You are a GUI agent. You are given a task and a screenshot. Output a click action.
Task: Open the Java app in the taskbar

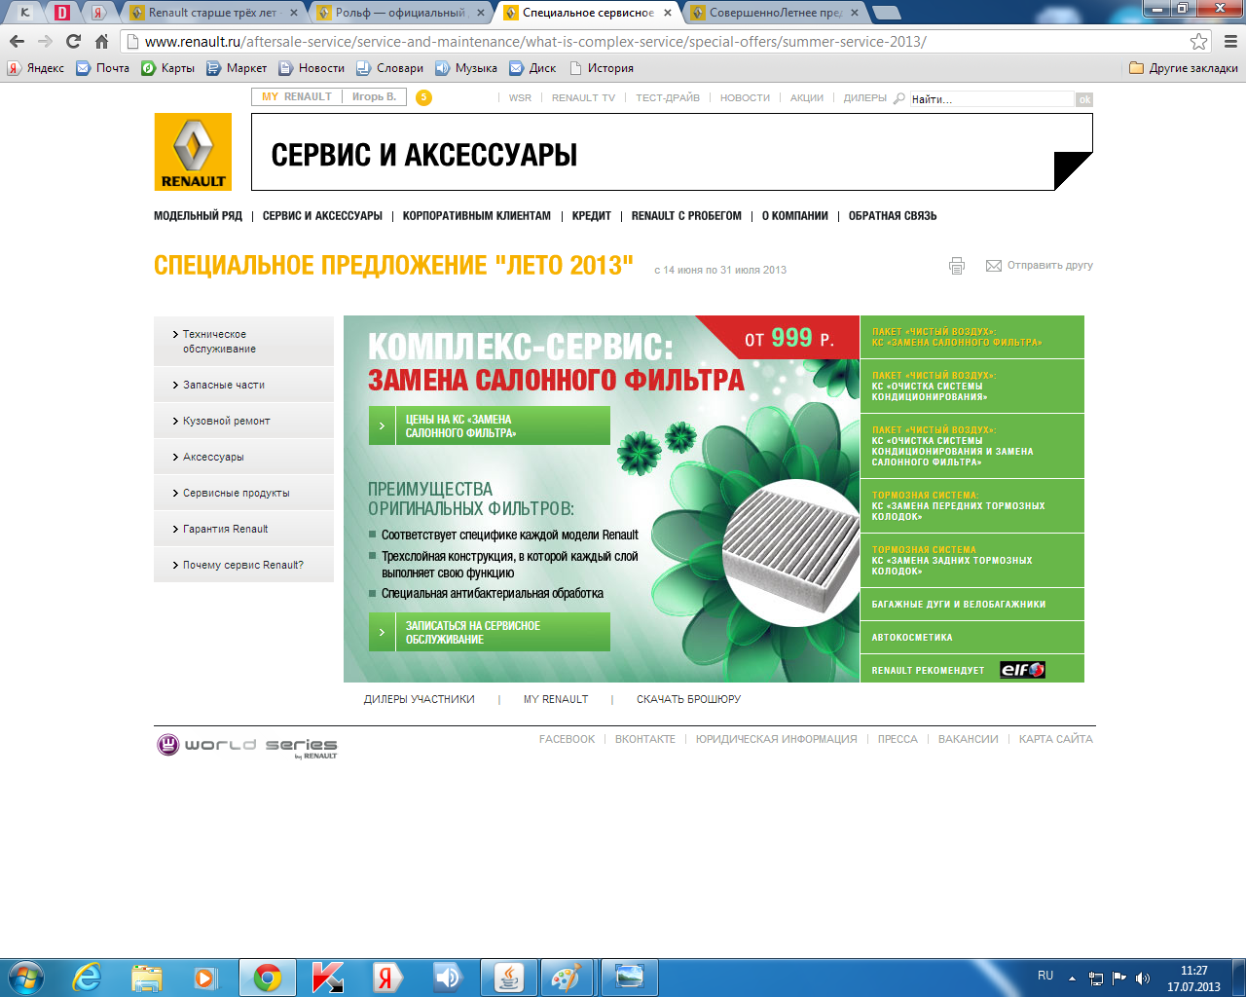click(508, 977)
